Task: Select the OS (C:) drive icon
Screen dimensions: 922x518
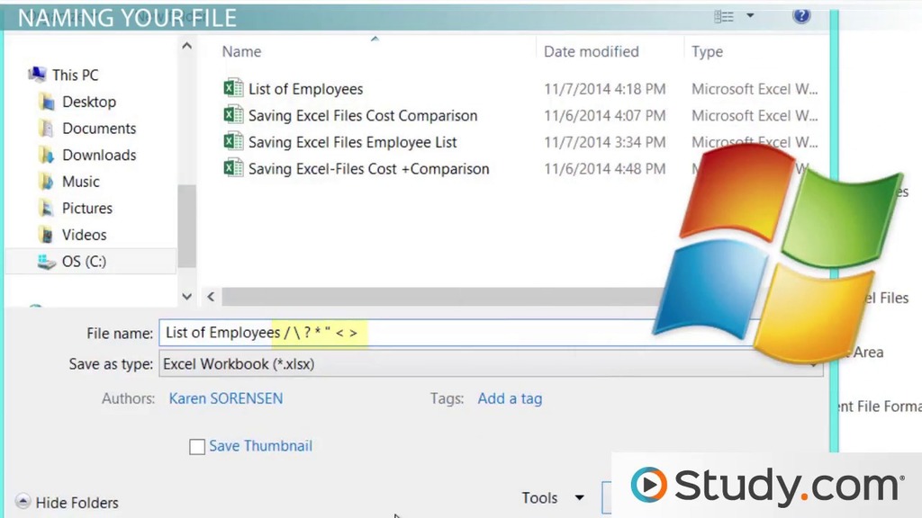Action: (47, 262)
